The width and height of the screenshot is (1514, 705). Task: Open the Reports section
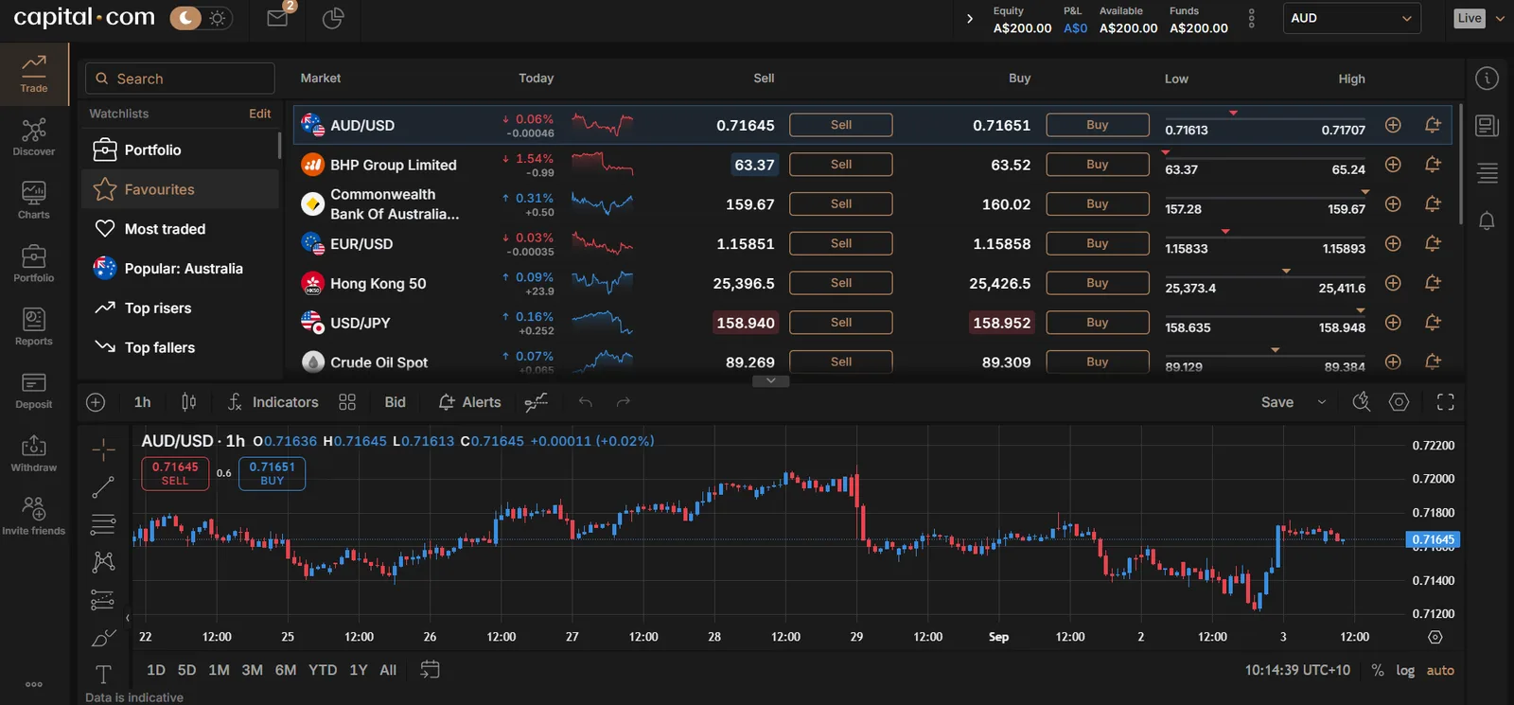[34, 327]
